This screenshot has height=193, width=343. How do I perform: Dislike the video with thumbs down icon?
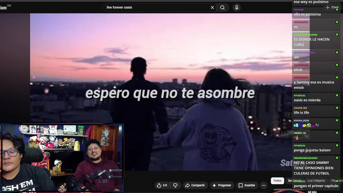[176, 185]
